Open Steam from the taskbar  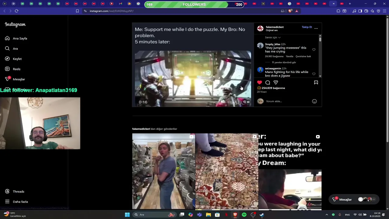click(262, 215)
